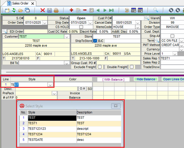This screenshot has width=184, height=148.
Task: Click the magnifier icon left of EDI Order
Action: (x=5, y=32)
